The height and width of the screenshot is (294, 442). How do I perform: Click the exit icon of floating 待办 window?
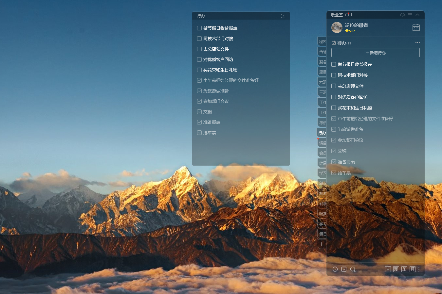(283, 16)
